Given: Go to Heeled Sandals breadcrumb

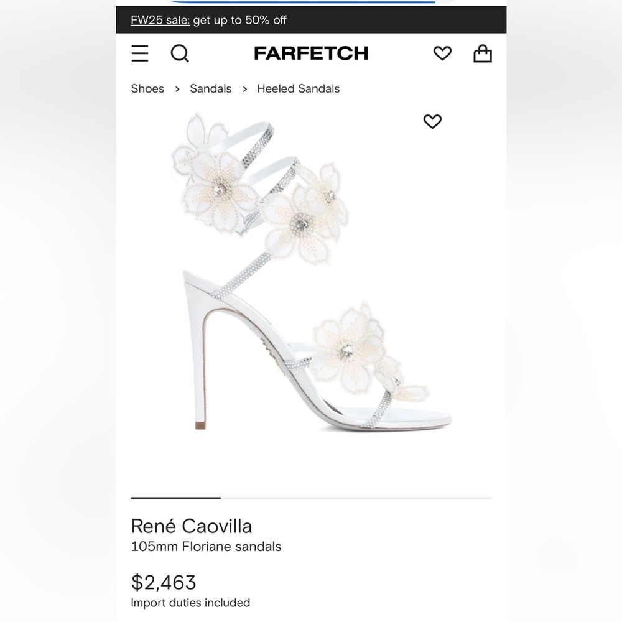Looking at the screenshot, I should (299, 88).
